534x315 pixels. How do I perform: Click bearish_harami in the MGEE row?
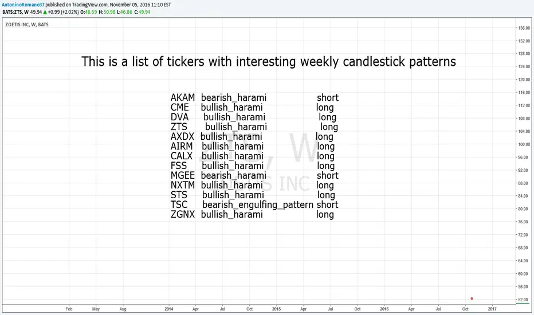click(234, 176)
